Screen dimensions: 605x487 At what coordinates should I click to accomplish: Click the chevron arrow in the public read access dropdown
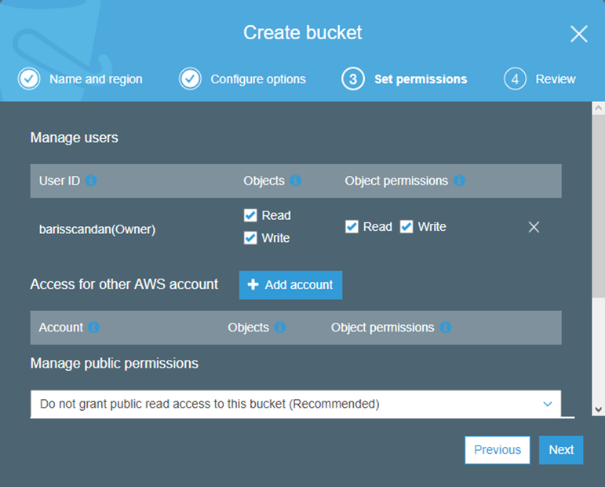pyautogui.click(x=547, y=404)
